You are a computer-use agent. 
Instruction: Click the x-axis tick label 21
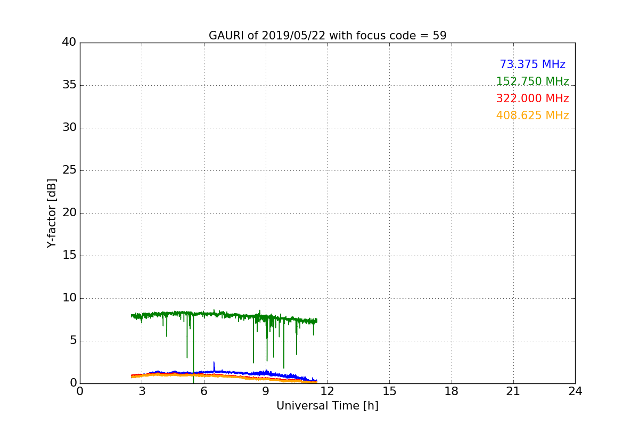point(513,391)
